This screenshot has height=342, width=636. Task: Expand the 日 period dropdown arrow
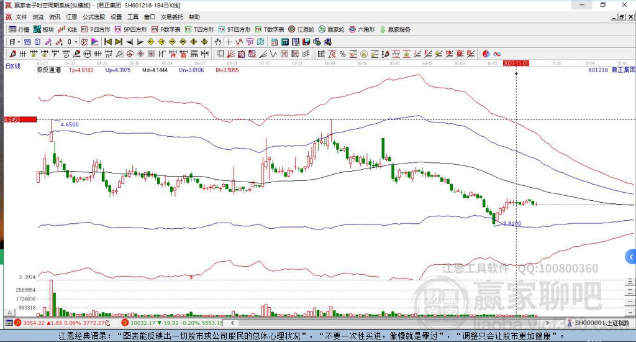click(x=19, y=42)
